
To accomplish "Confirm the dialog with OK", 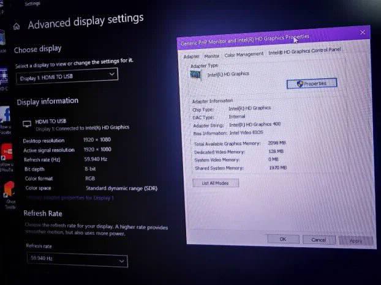I will click(x=283, y=239).
